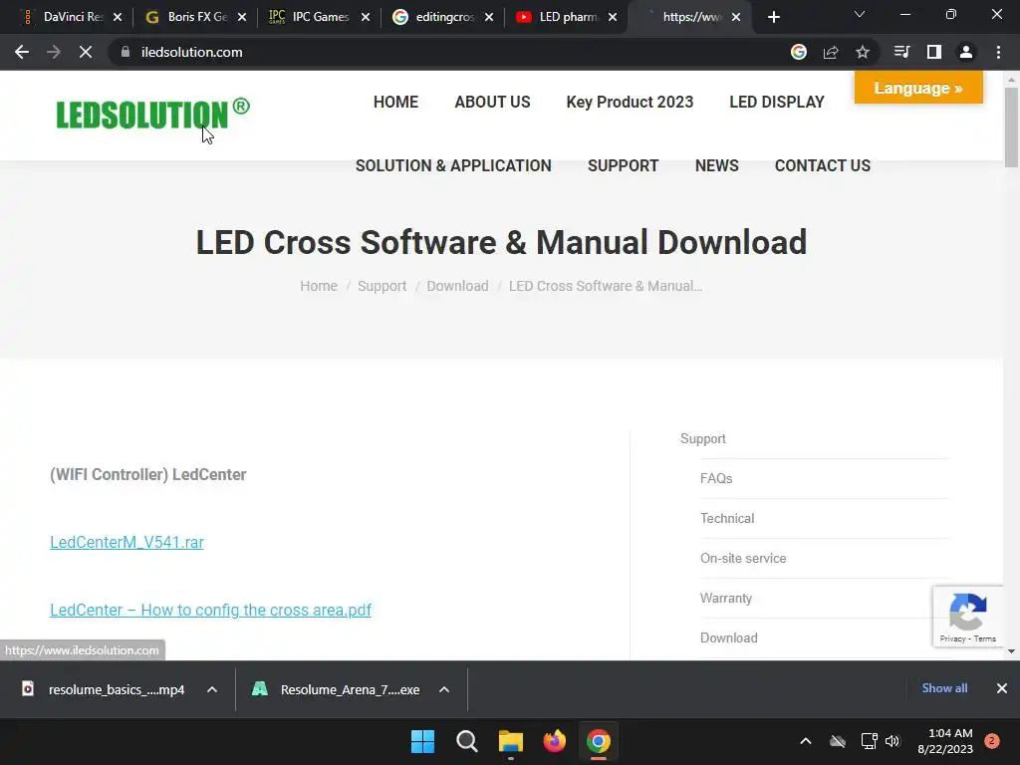The image size is (1020, 765).
Task: Open the SUPPORT menu item
Action: (x=624, y=166)
